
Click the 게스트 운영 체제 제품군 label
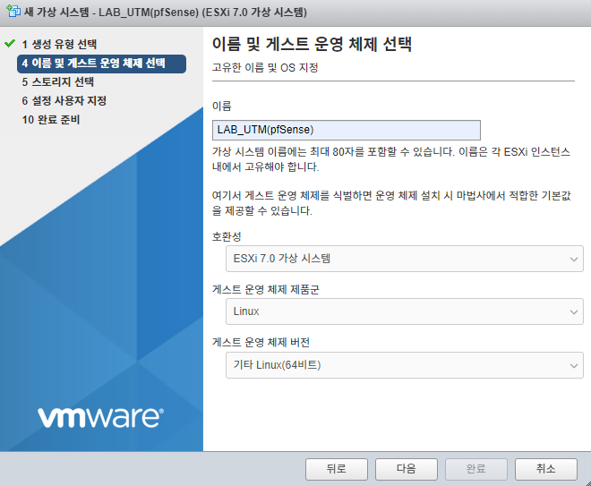(x=265, y=289)
